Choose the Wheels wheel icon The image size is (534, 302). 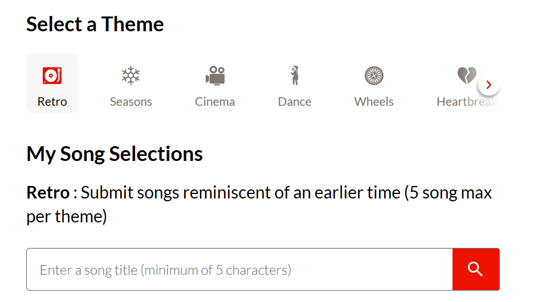pyautogui.click(x=374, y=75)
